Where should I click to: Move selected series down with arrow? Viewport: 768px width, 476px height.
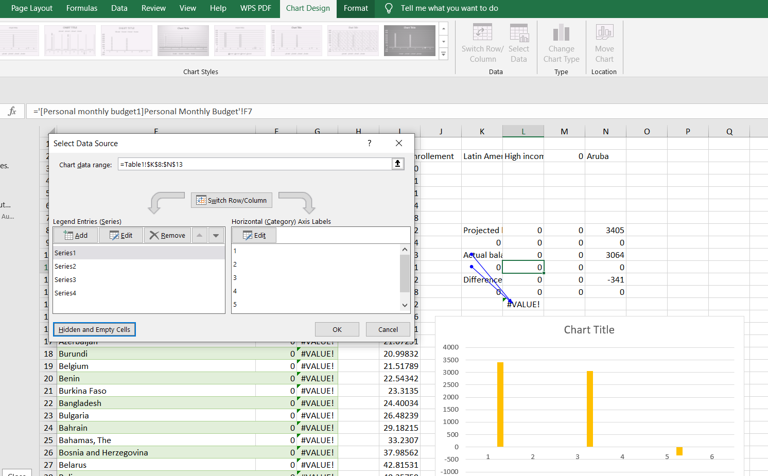tap(216, 235)
